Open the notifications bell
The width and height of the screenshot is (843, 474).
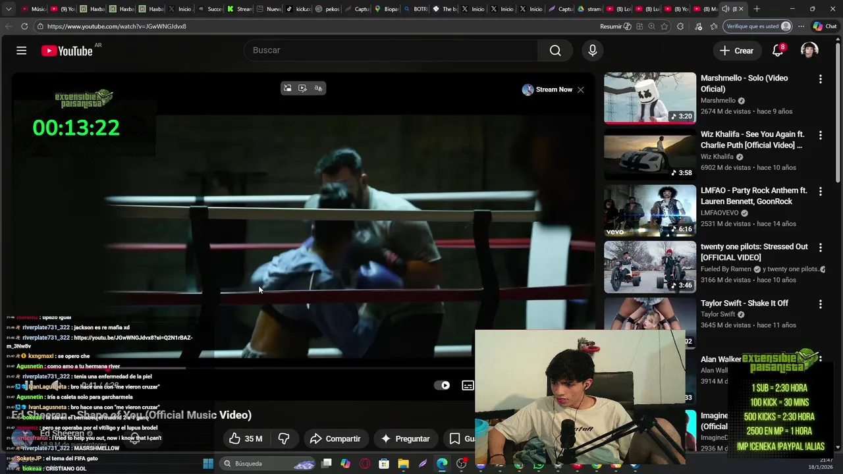[778, 51]
